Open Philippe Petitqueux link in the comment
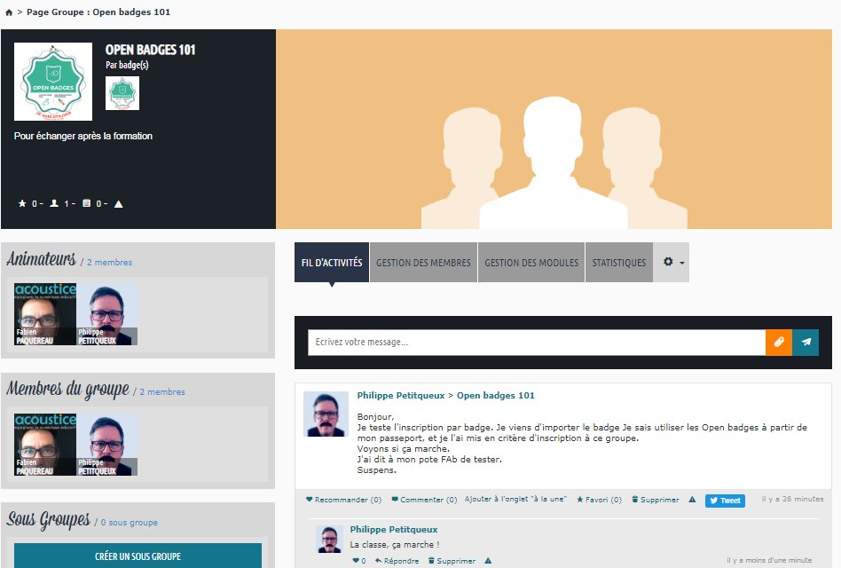This screenshot has width=841, height=568. [394, 529]
